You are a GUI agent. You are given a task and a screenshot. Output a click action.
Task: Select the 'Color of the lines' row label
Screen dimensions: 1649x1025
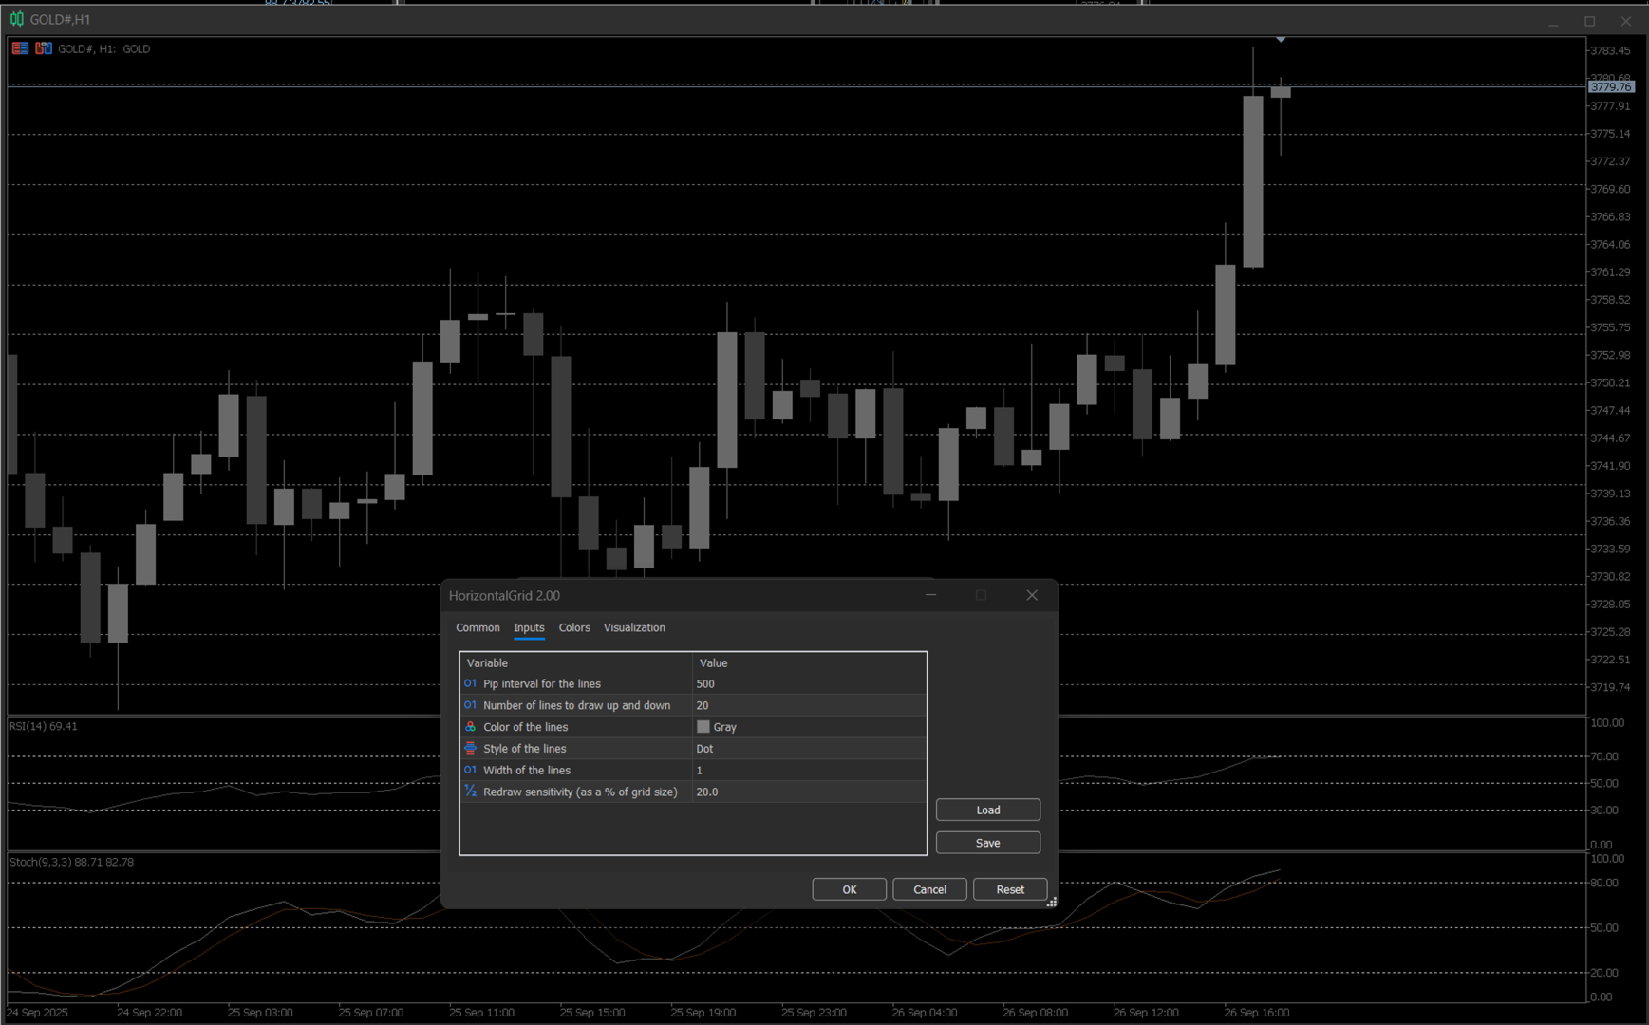coord(525,727)
